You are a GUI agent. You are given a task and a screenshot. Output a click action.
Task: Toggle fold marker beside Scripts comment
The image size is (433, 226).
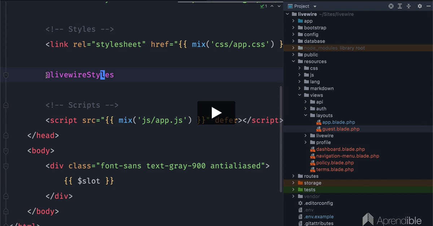pyautogui.click(x=5, y=105)
